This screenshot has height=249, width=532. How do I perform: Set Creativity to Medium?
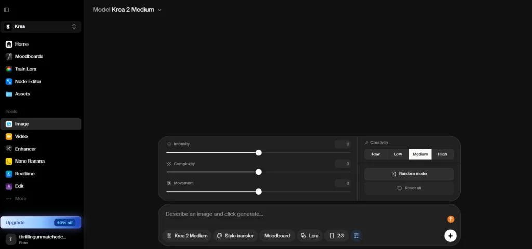pyautogui.click(x=420, y=154)
